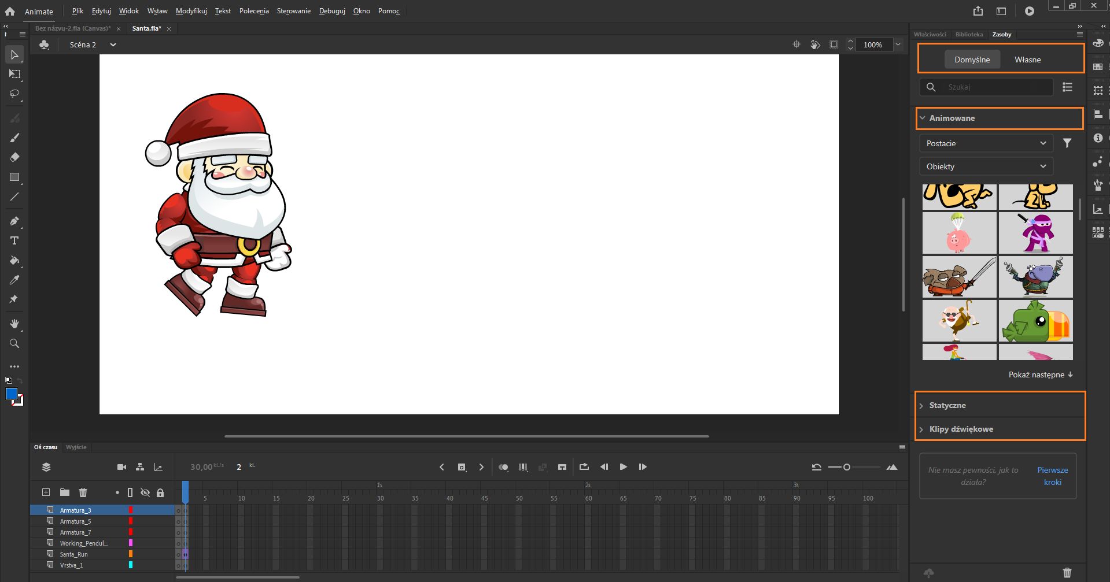This screenshot has height=582, width=1110.
Task: Switch to the Własne assets
Action: (x=1028, y=60)
